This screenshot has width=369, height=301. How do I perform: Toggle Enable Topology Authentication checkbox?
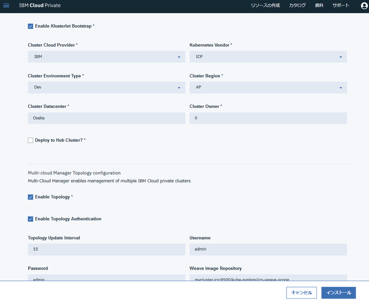coord(30,219)
